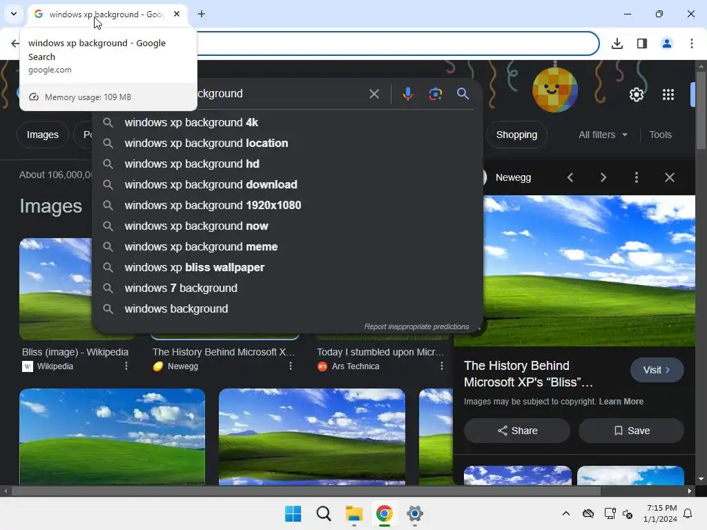This screenshot has height=530, width=707.
Task: Open Bliss (image) - Wikipedia result
Action: 75,352
